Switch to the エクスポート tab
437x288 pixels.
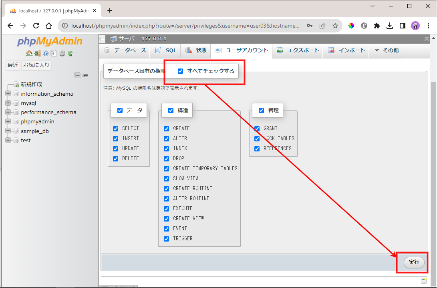298,50
